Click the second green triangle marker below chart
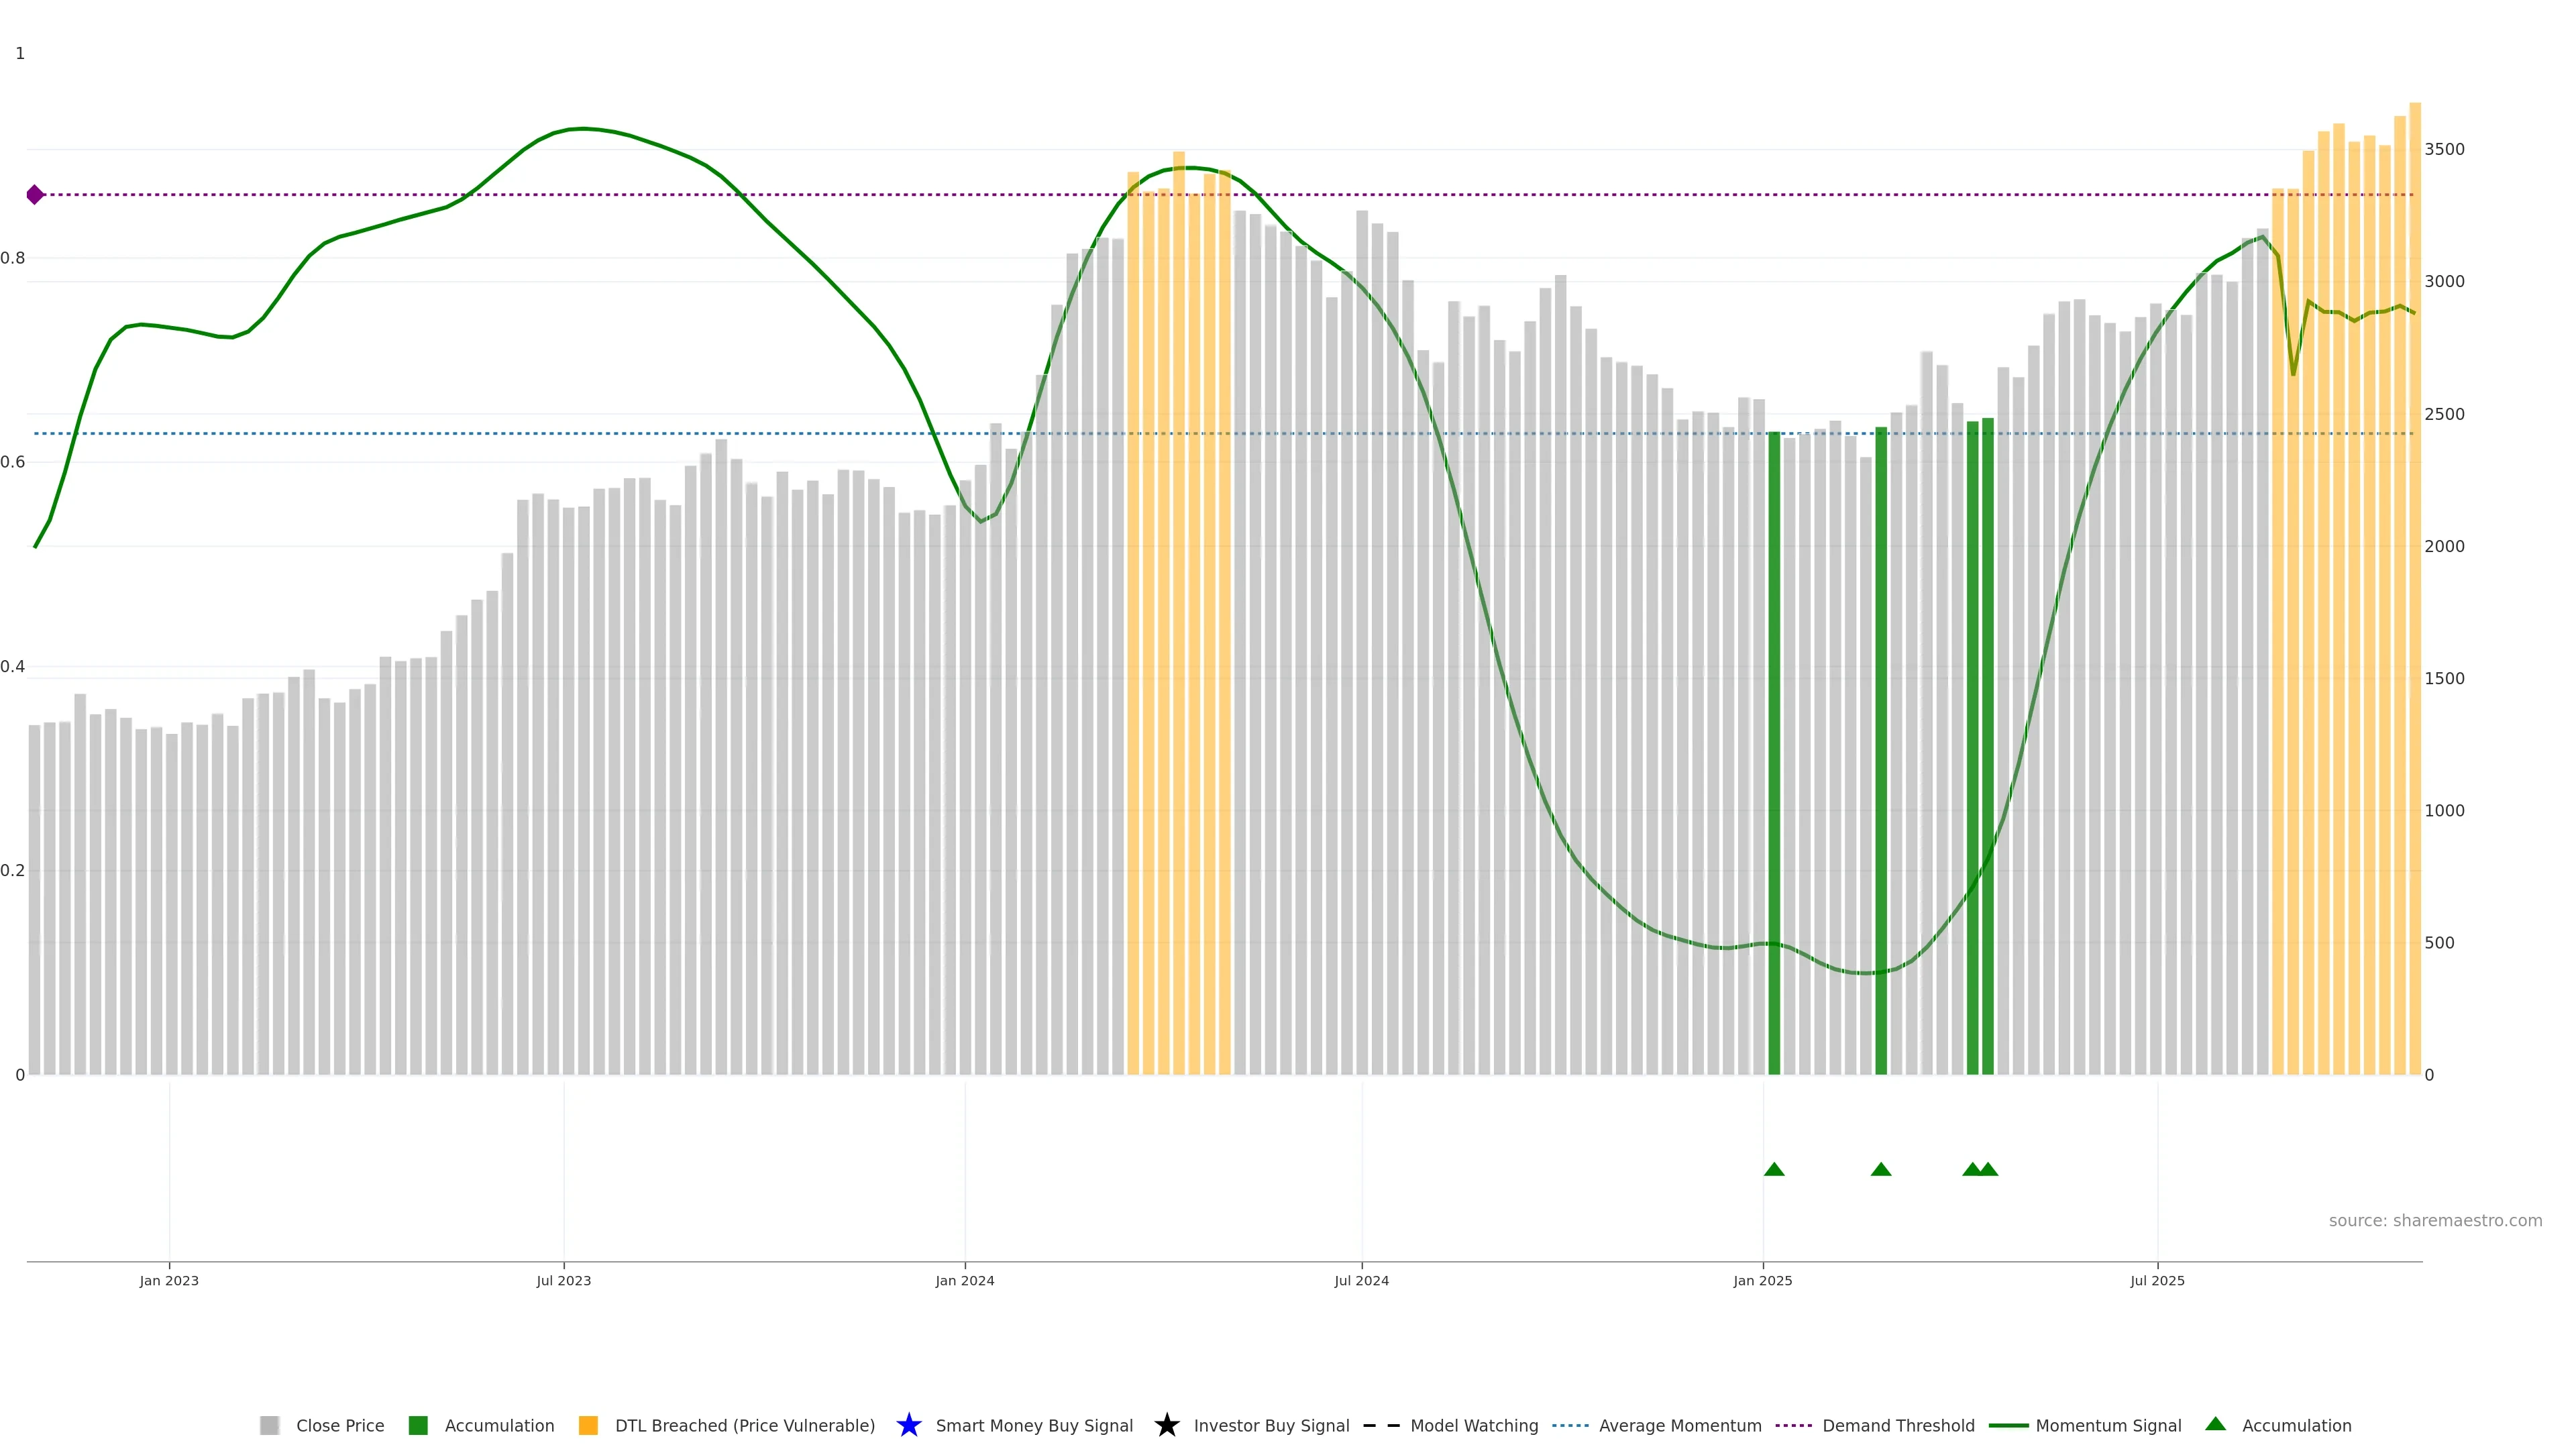 coord(1880,1169)
